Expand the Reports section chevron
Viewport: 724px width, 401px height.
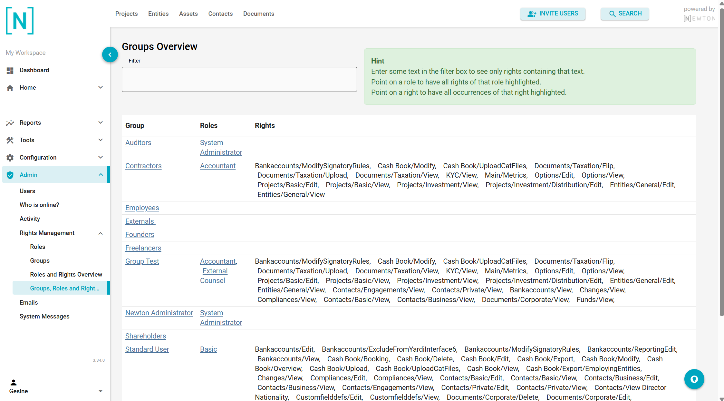tap(101, 122)
